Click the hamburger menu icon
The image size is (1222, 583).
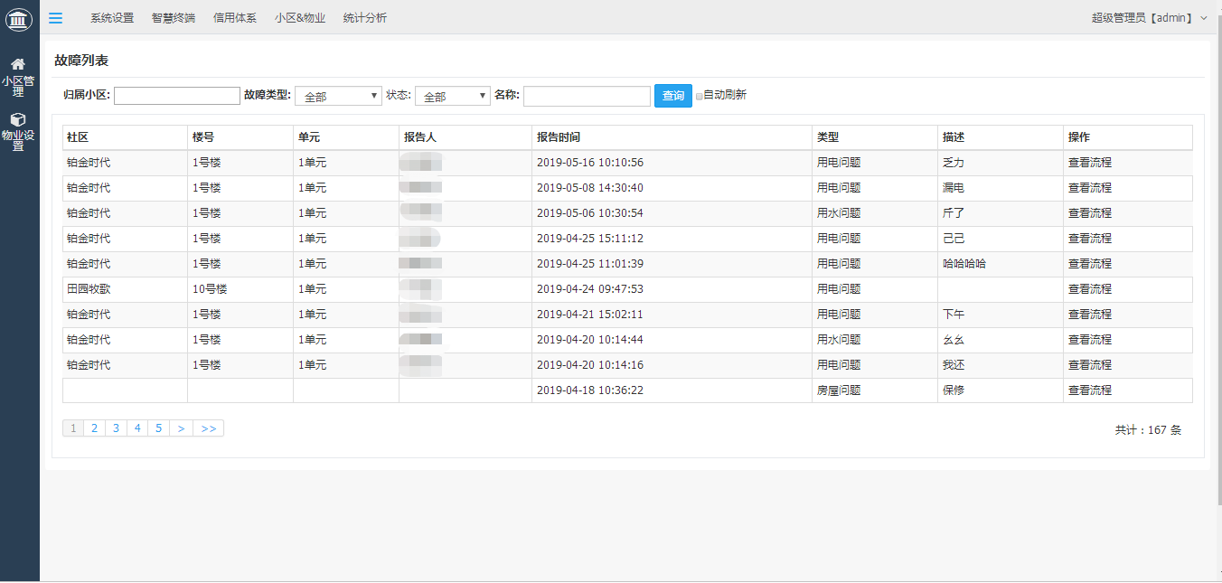56,18
